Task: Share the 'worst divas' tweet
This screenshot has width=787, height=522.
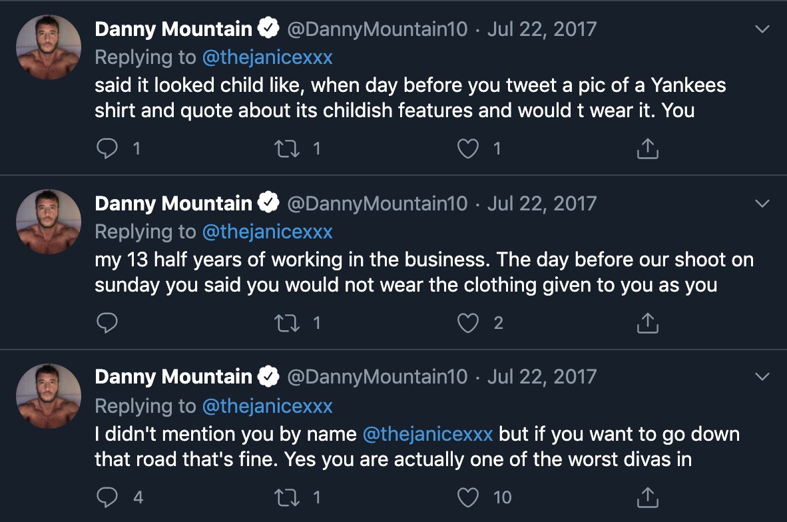Action: tap(647, 497)
